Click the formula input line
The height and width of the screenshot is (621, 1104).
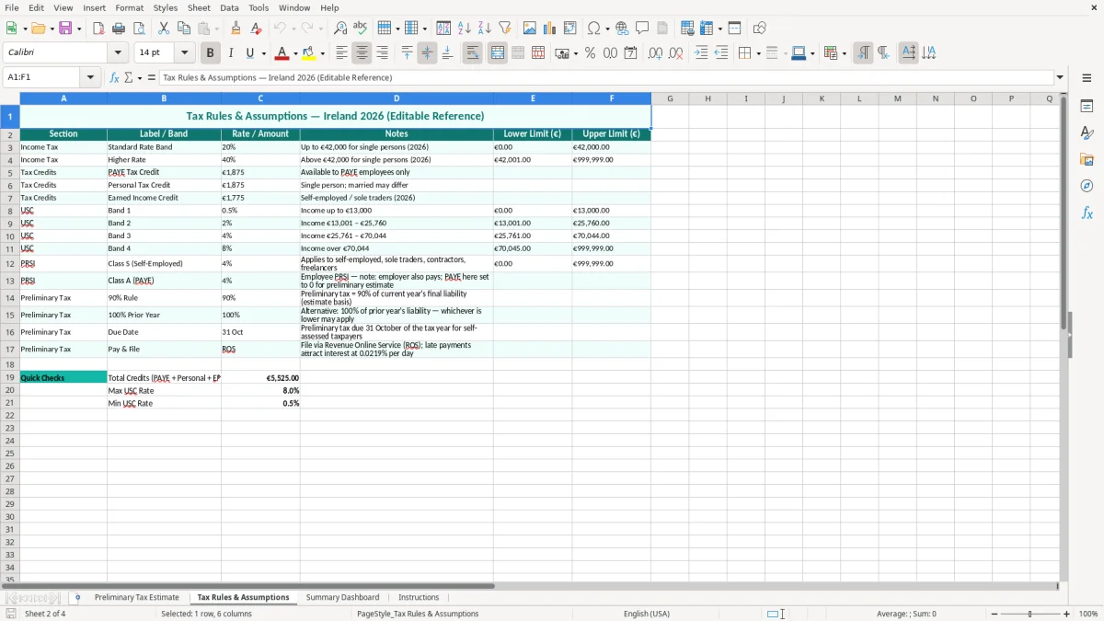606,77
